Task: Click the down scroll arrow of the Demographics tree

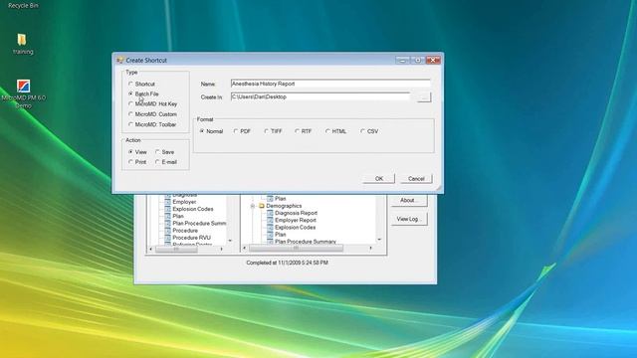Action: [379, 240]
